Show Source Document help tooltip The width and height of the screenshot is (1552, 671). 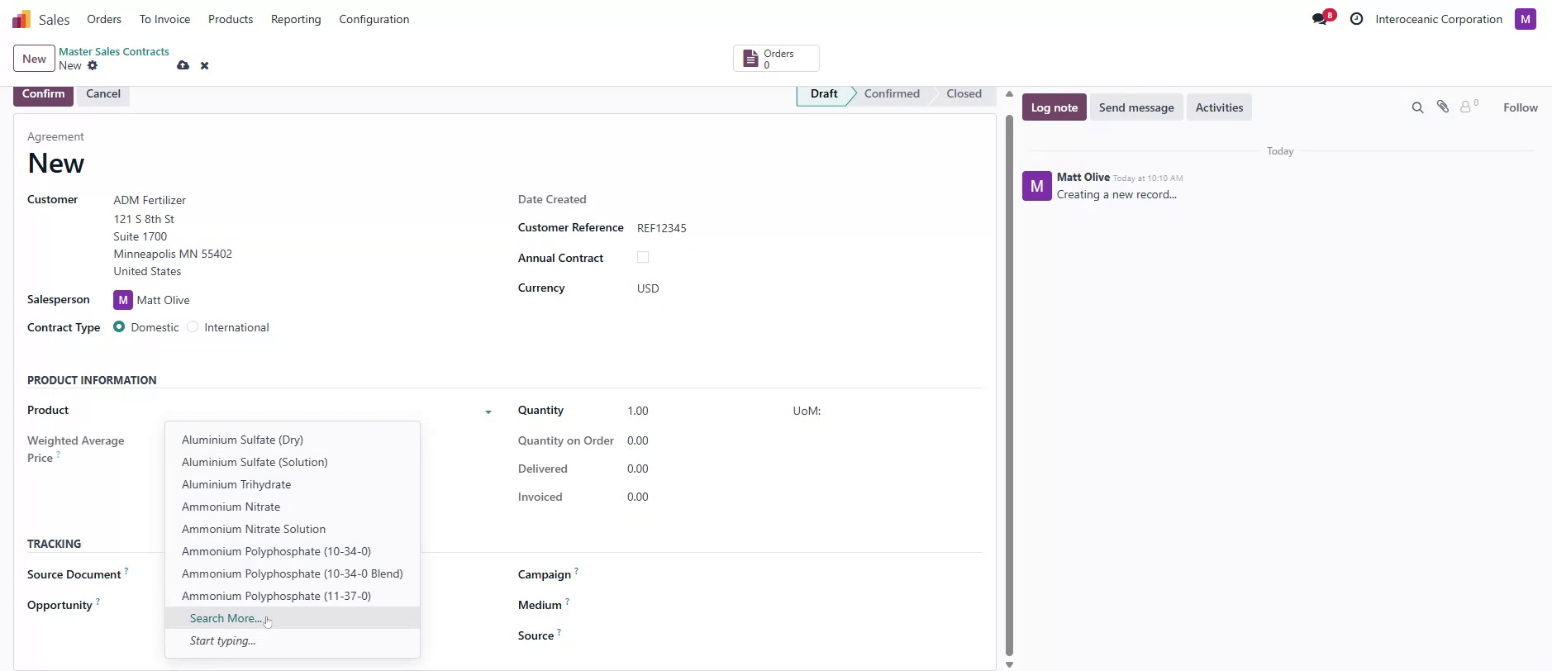(x=126, y=571)
